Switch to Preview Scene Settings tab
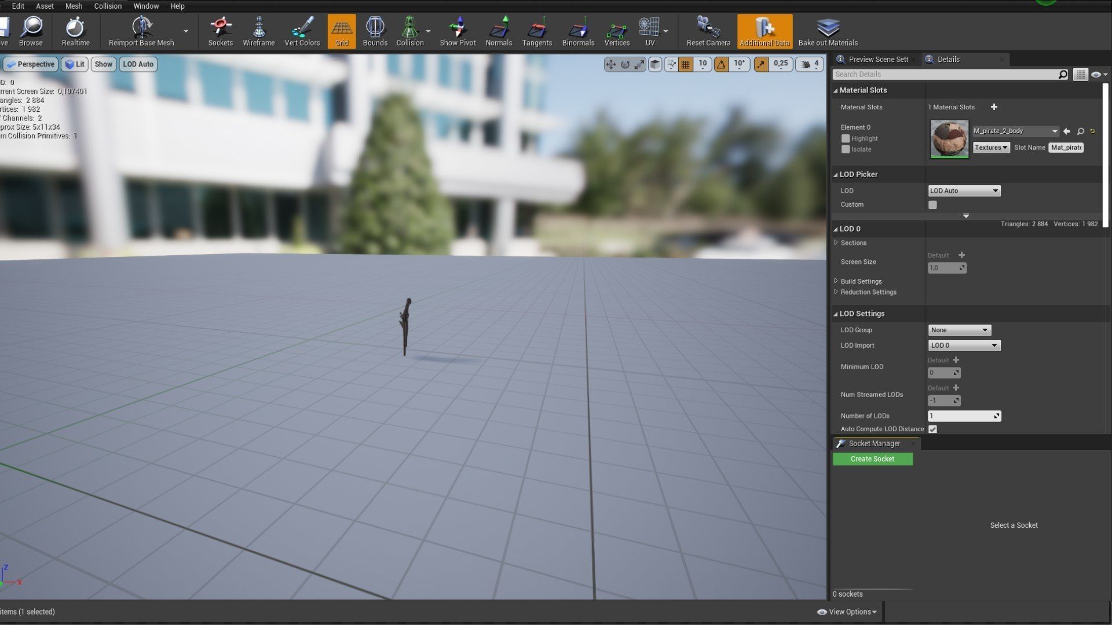1112x625 pixels. coord(877,59)
